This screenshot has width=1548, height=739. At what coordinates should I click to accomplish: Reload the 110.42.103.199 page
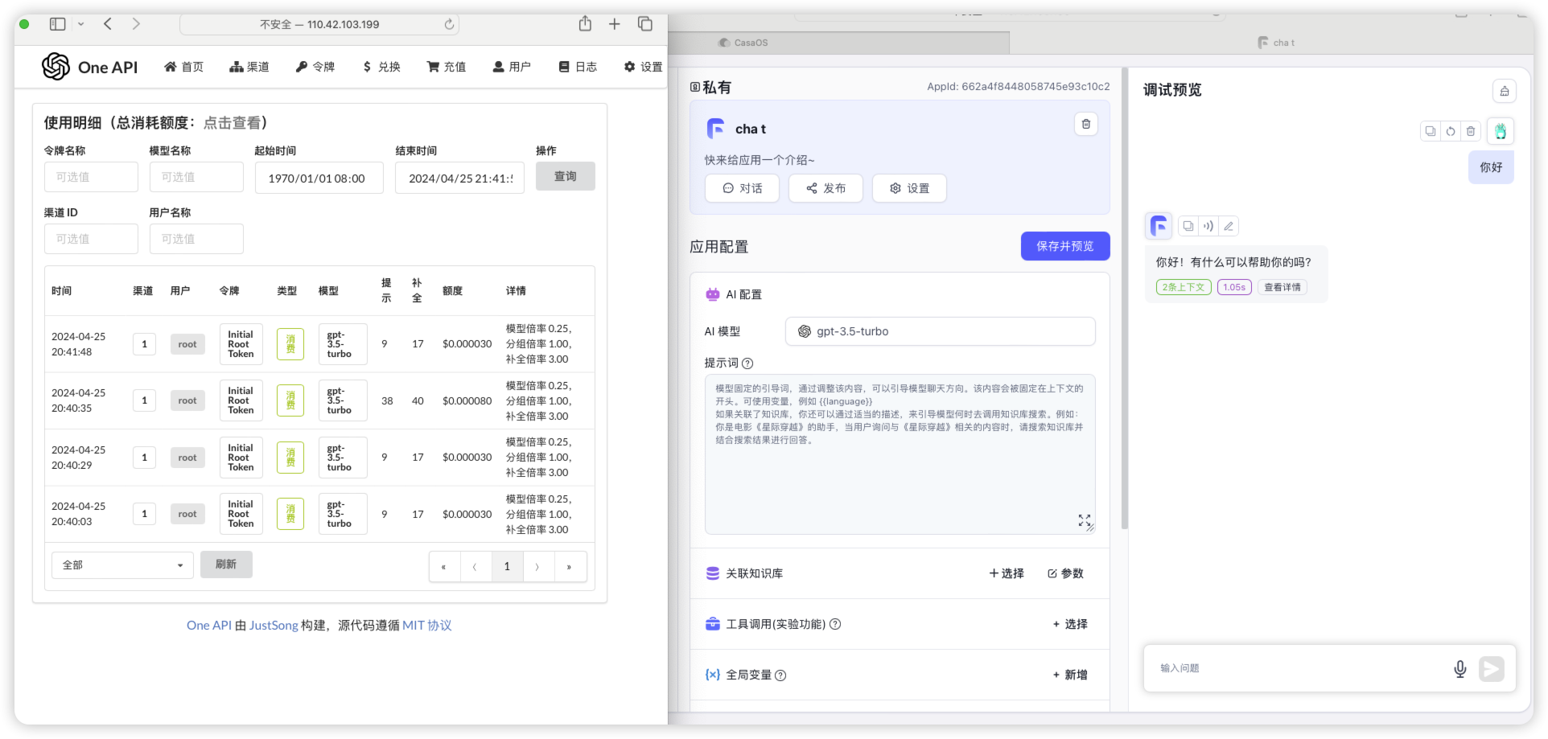pyautogui.click(x=449, y=24)
